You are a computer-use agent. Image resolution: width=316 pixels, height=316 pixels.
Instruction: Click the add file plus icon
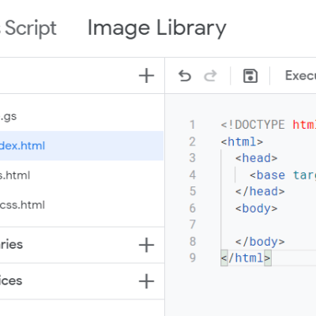click(x=146, y=76)
